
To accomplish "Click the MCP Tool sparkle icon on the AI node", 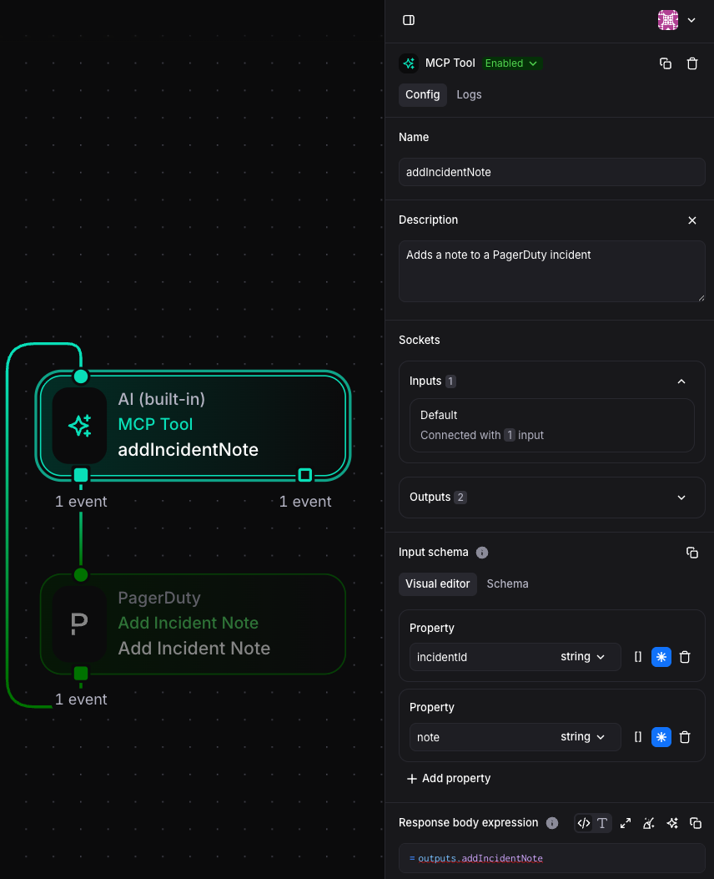I will [80, 425].
